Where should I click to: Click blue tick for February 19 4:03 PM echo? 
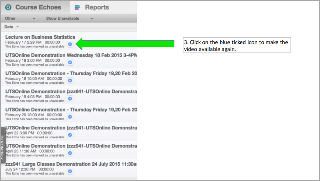point(70,99)
